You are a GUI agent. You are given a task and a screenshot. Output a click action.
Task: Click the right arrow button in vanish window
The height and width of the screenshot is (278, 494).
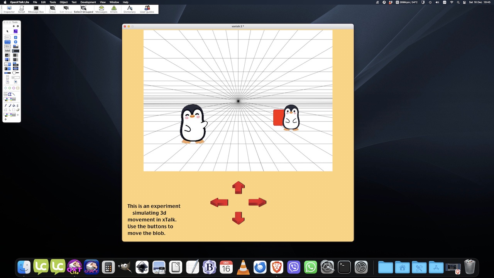tap(257, 202)
